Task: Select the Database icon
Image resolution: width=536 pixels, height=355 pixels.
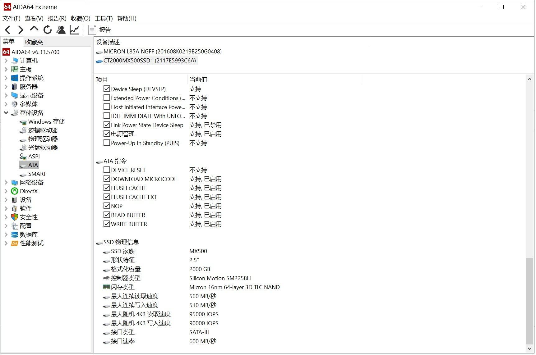Action: [x=15, y=235]
